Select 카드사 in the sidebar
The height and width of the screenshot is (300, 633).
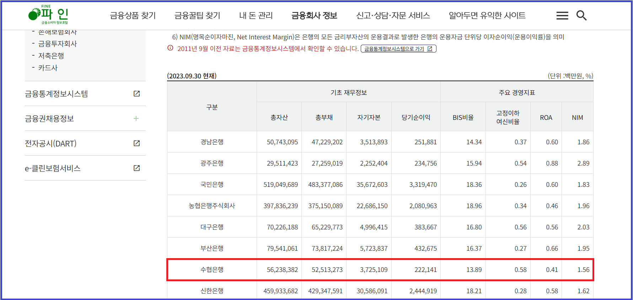(48, 68)
